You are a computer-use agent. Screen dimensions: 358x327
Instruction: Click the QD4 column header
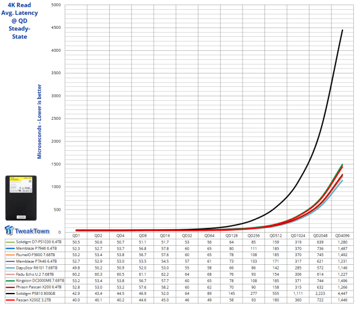click(x=121, y=235)
